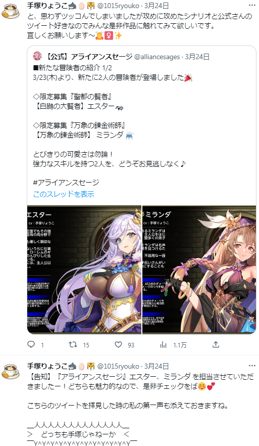Click このスレッドを表示 link
This screenshot has height=446, width=259.
[x=64, y=194]
